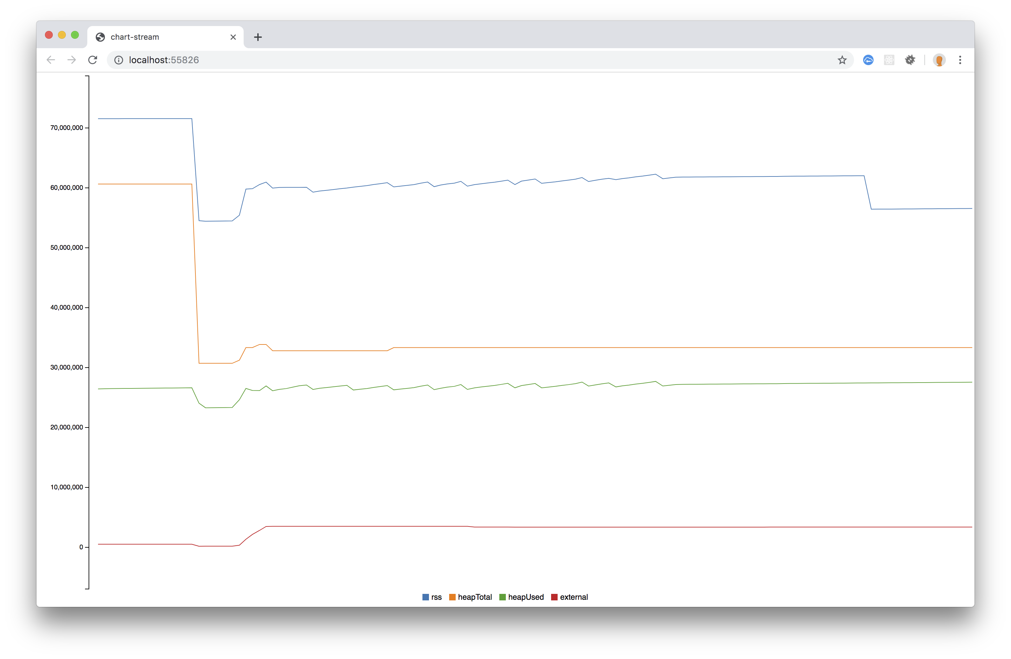This screenshot has height=659, width=1011.
Task: Click the heapUsed legend label
Action: click(526, 597)
